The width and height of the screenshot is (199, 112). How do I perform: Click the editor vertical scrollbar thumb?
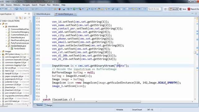coord(195,52)
